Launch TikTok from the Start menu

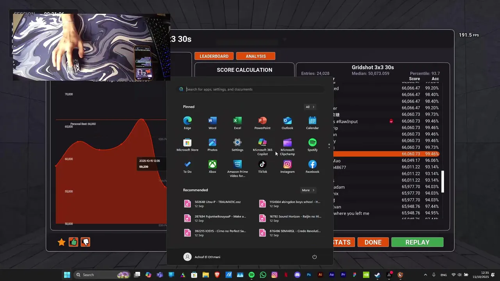(x=262, y=167)
